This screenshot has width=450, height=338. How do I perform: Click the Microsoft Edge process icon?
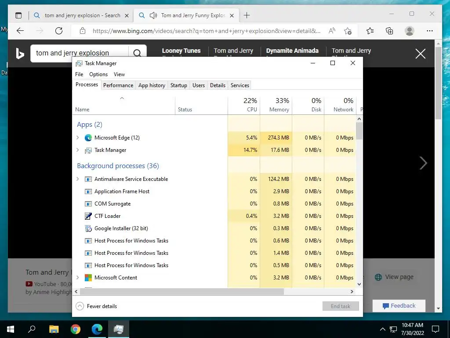click(88, 138)
